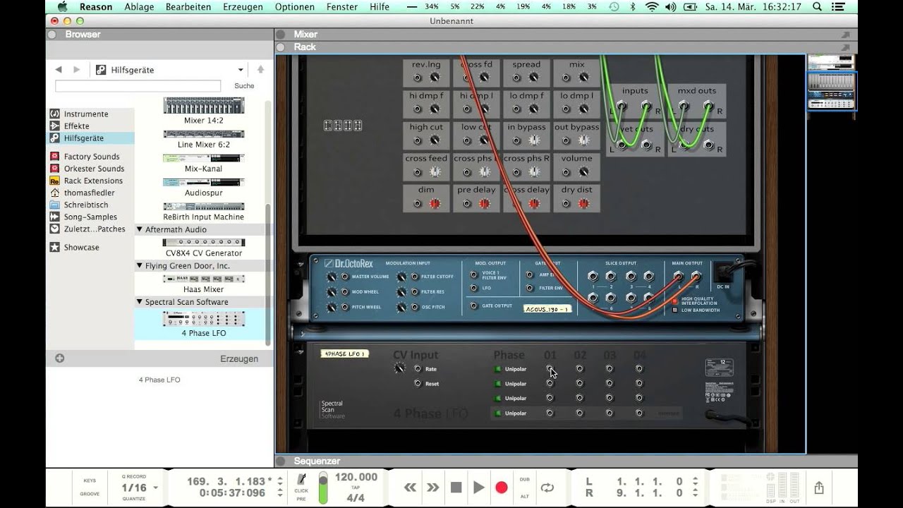
Task: Click the Fast Forward transport button
Action: 432,487
